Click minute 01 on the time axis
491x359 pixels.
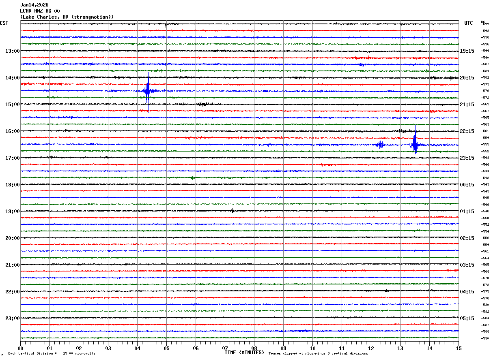click(x=50, y=348)
